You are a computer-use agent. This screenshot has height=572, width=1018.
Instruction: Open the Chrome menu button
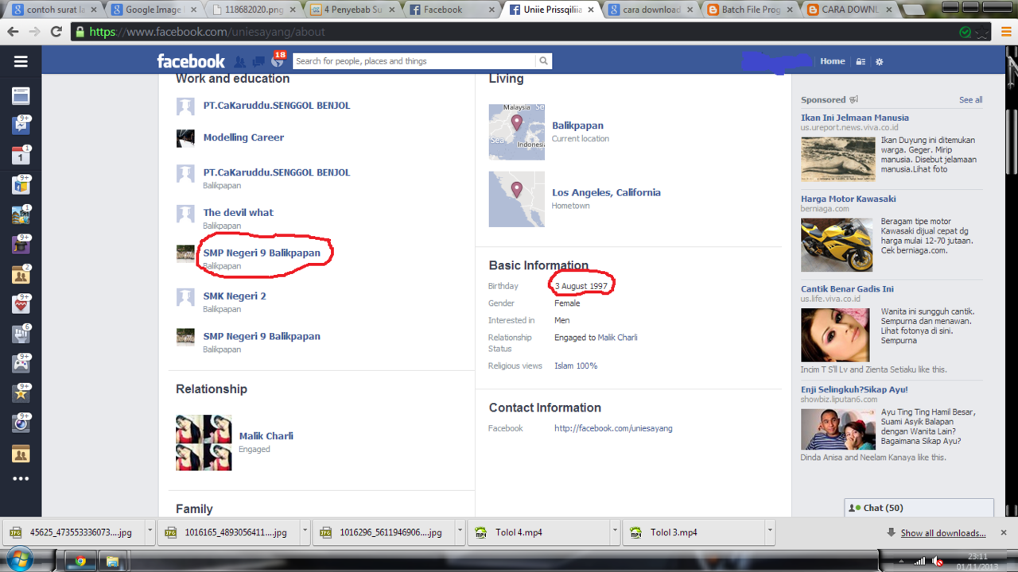[x=1006, y=32]
